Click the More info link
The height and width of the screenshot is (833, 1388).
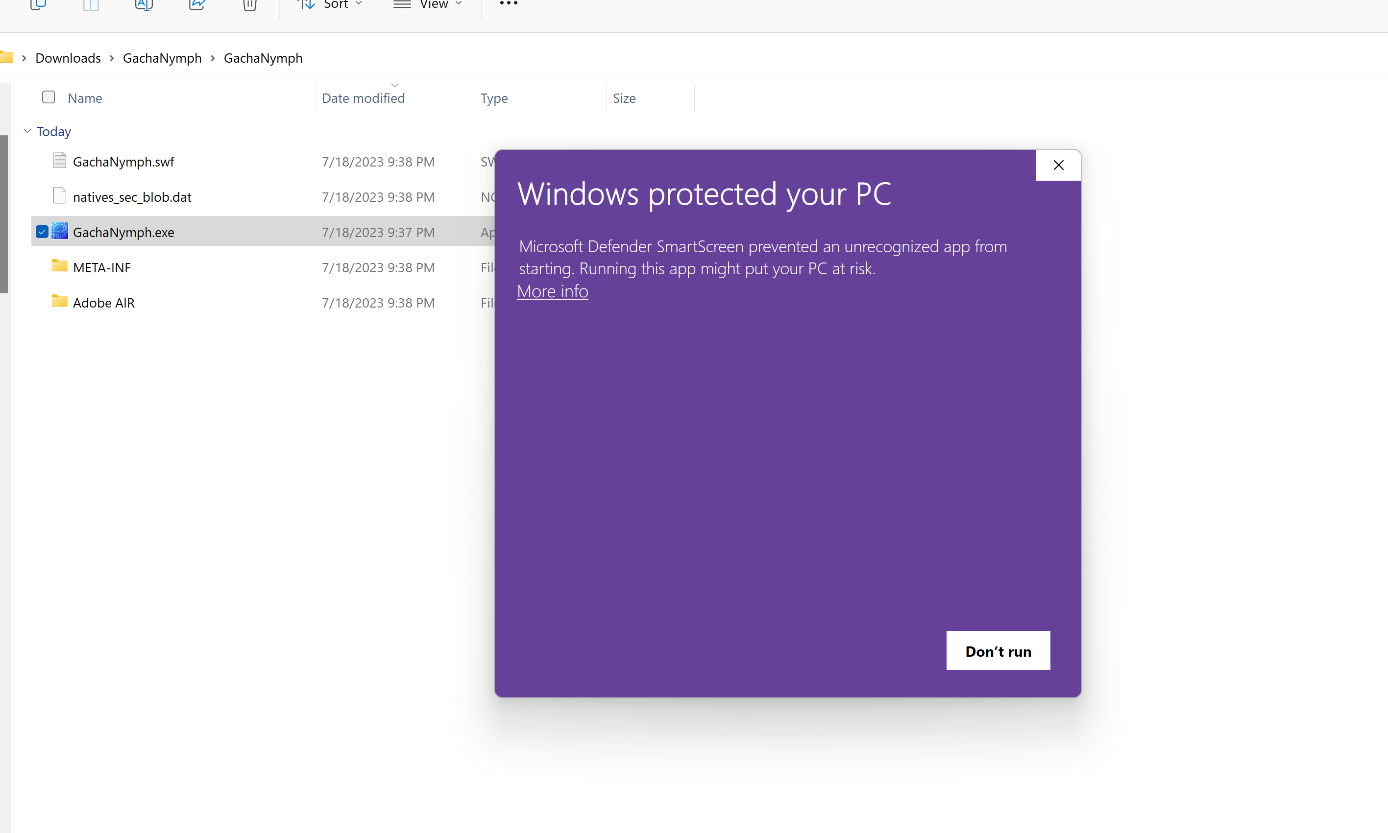pos(553,291)
